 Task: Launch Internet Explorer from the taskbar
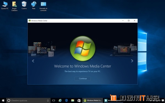[x=60, y=101]
